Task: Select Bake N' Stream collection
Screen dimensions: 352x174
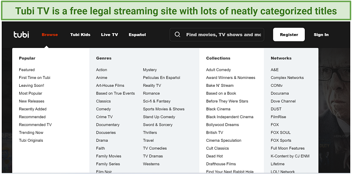Action: tap(220, 85)
